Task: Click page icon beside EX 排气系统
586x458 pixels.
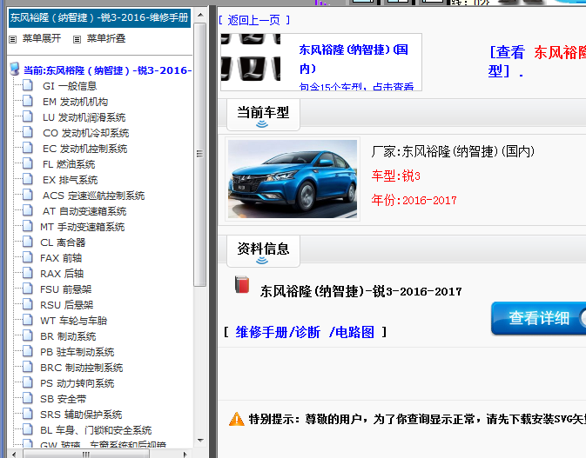Action: [x=27, y=179]
